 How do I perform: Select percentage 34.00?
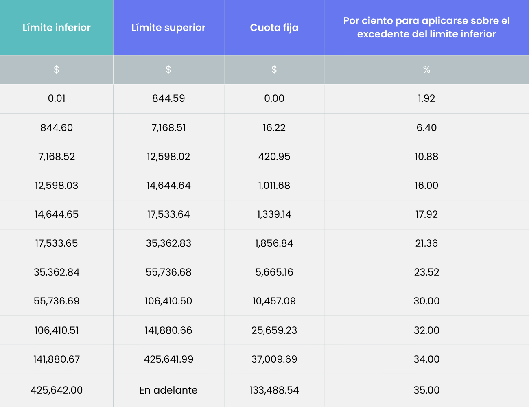tap(426, 359)
